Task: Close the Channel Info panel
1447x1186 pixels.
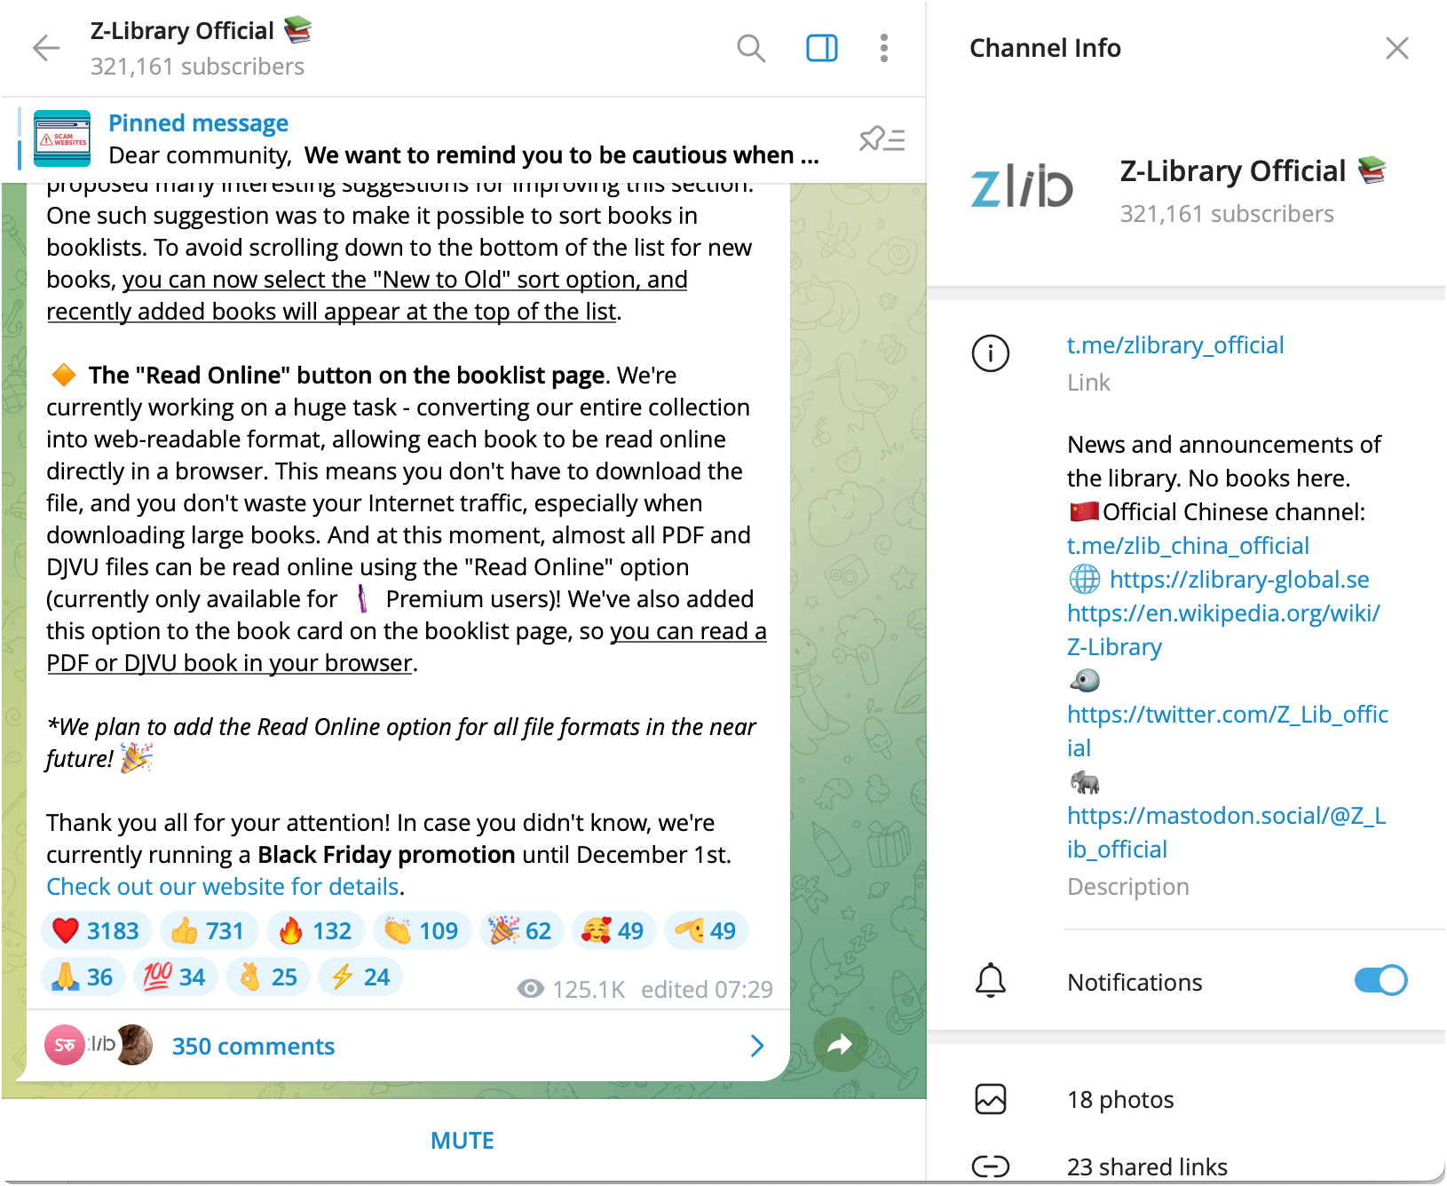Action: [1397, 48]
